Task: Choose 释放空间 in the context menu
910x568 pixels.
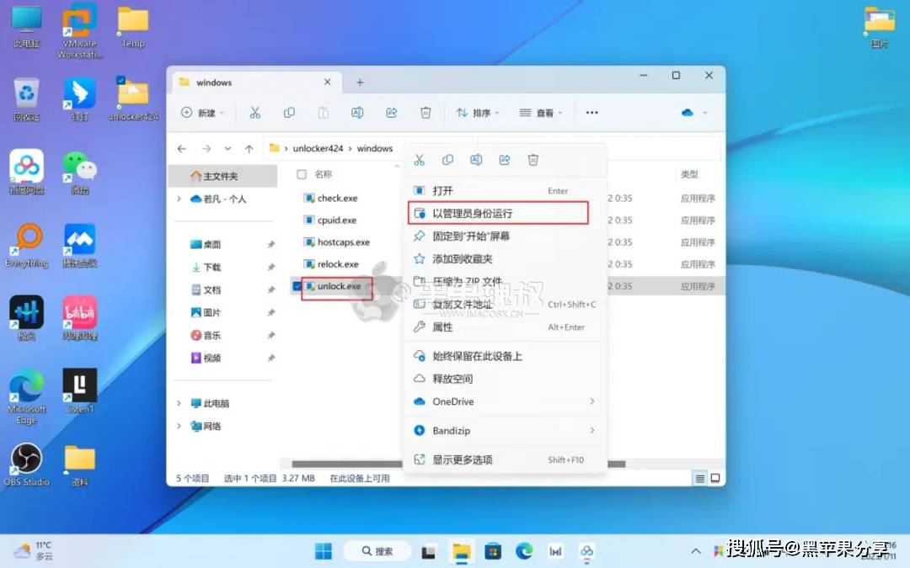Action: coord(505,379)
